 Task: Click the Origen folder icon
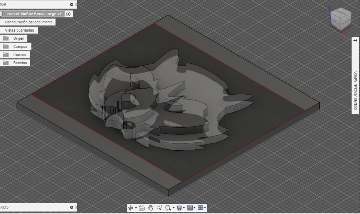click(x=6, y=38)
